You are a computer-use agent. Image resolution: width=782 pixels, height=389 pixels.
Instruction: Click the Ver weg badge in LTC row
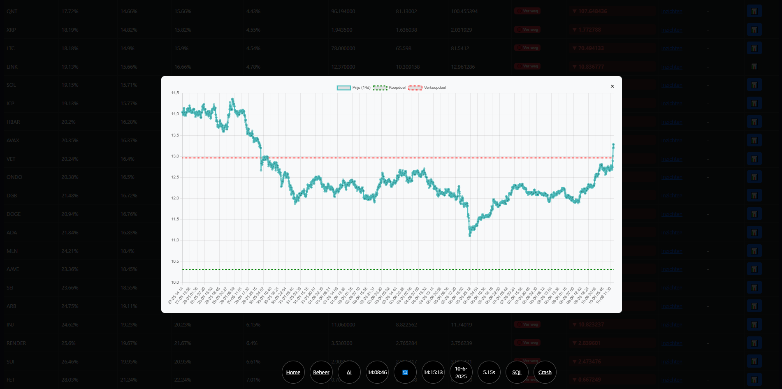coord(527,48)
